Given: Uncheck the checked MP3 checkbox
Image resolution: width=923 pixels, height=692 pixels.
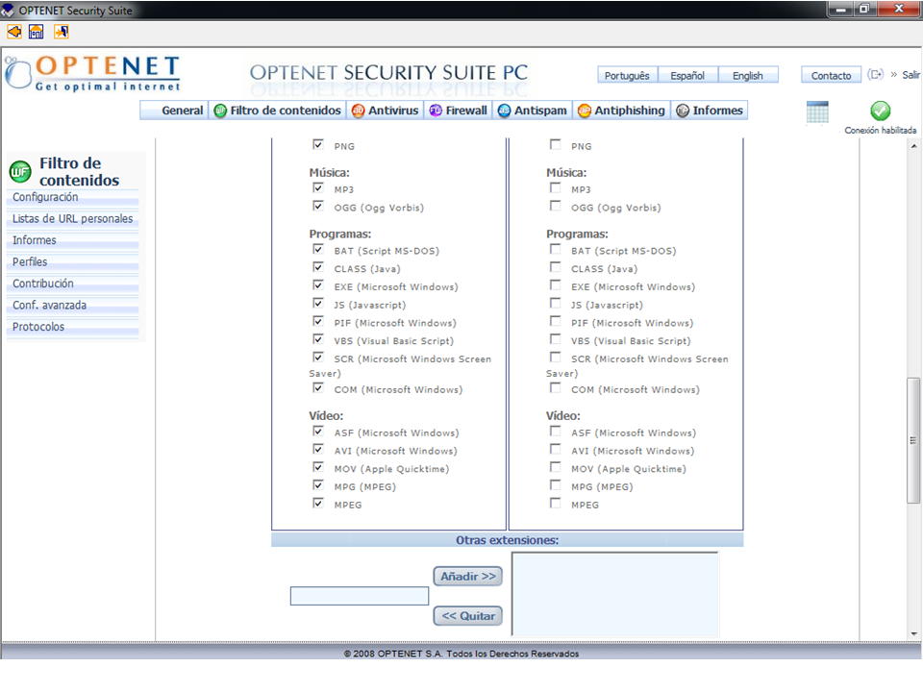Looking at the screenshot, I should [x=318, y=189].
